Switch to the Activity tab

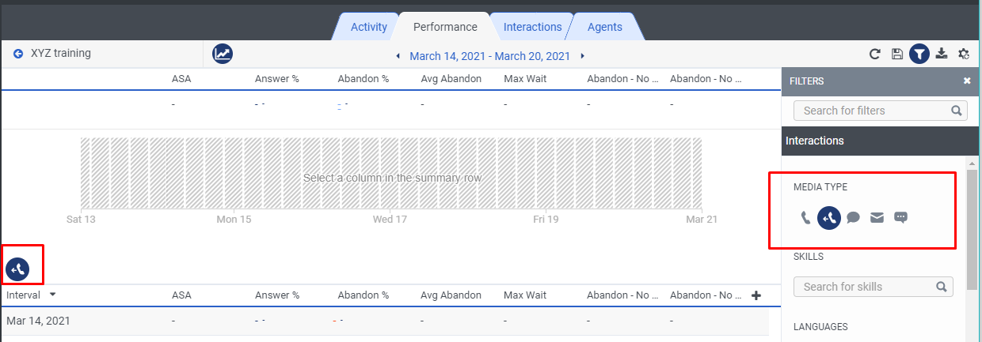pos(369,27)
